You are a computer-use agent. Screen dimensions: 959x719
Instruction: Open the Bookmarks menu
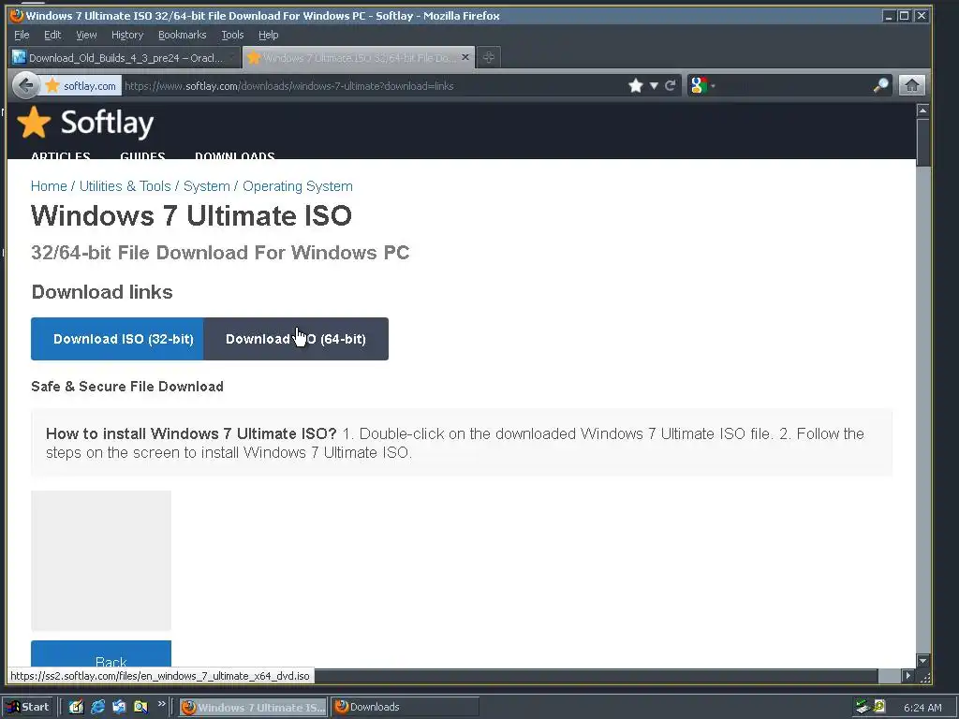point(183,35)
